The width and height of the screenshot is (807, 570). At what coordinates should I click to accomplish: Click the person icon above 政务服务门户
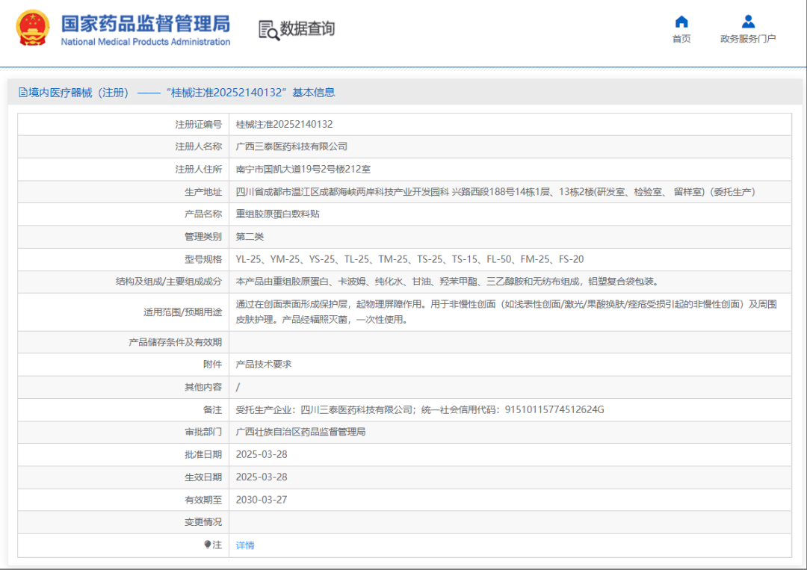click(747, 22)
